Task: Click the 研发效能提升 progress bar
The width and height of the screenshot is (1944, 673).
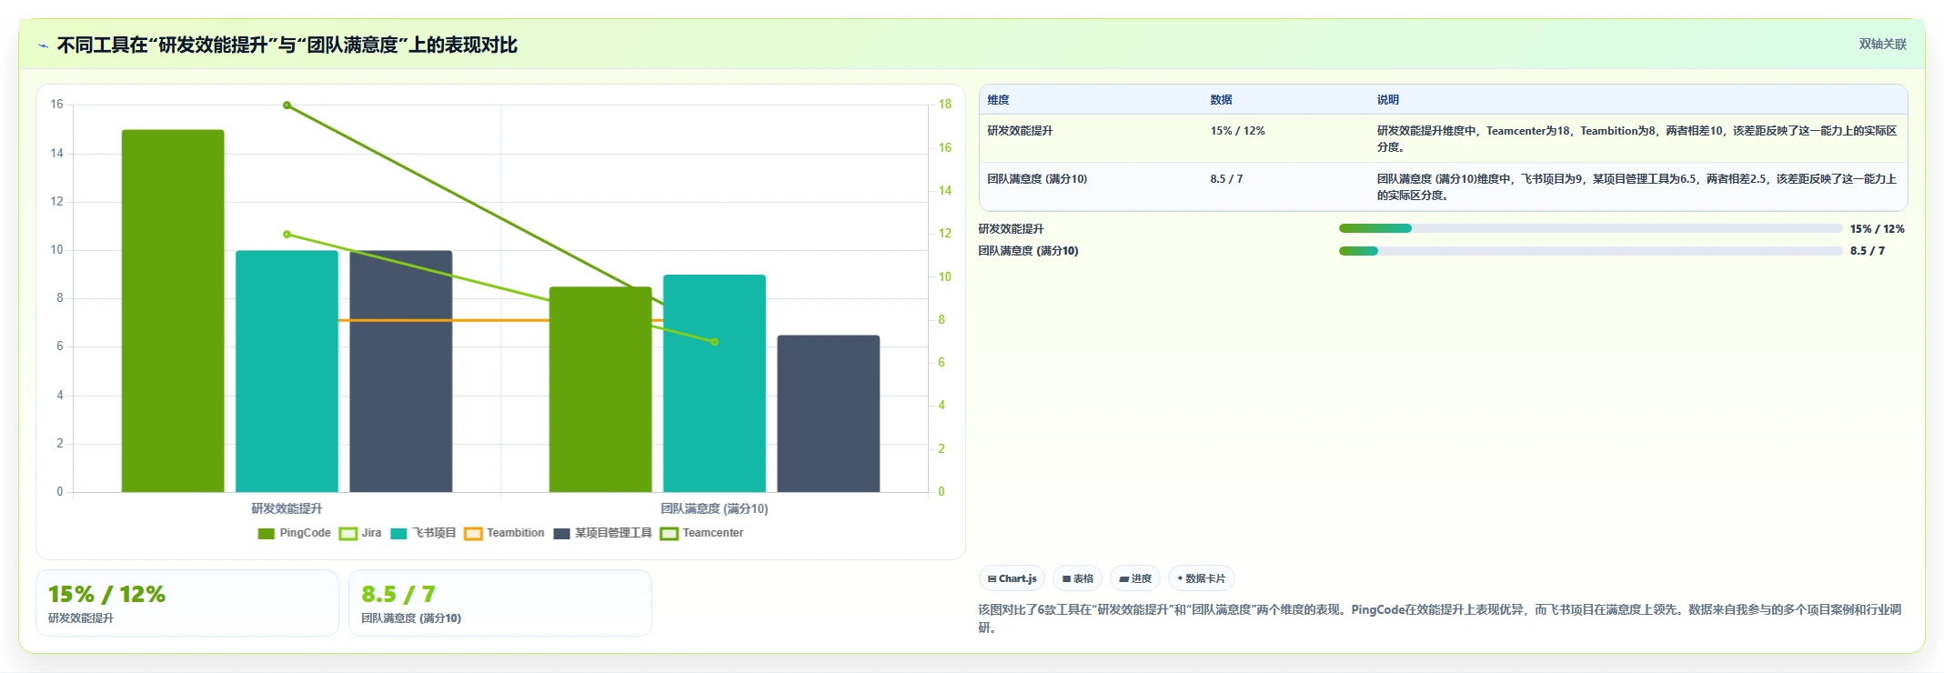Action: click(x=1590, y=228)
